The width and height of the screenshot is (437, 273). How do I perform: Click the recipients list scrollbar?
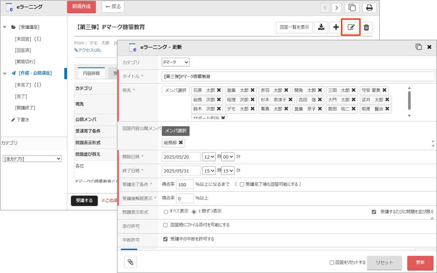click(409, 100)
